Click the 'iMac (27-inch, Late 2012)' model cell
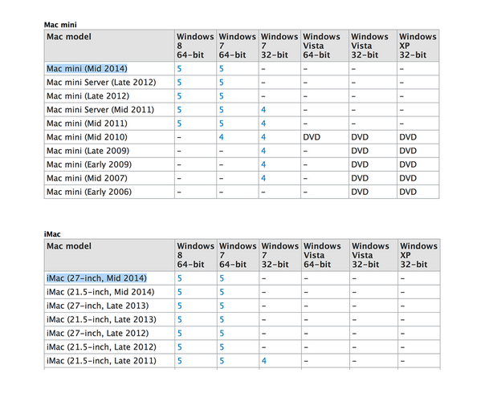The image size is (485, 393). [x=109, y=334]
